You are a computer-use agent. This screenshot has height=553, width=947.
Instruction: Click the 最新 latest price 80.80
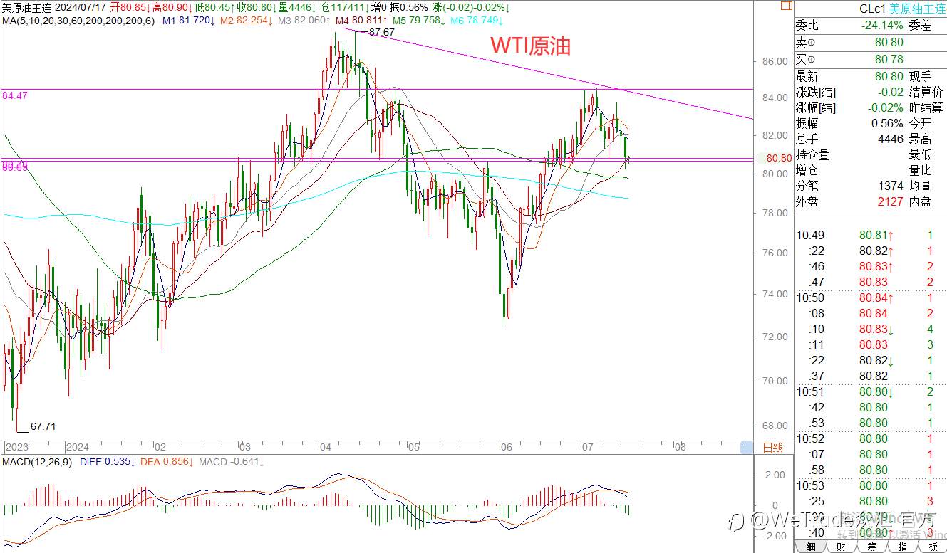[x=889, y=76]
